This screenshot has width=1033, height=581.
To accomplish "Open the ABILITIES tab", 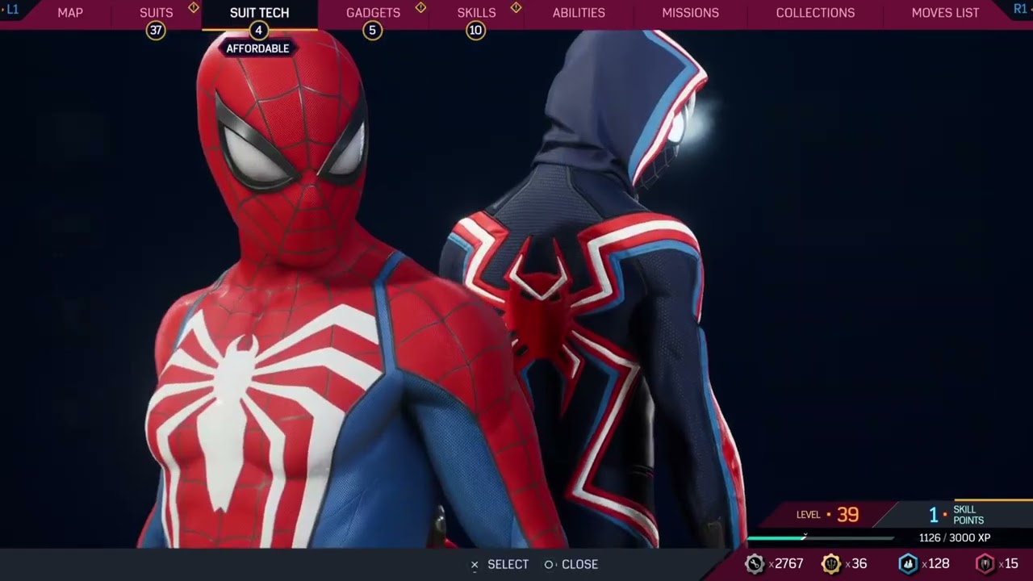I will 579,13.
